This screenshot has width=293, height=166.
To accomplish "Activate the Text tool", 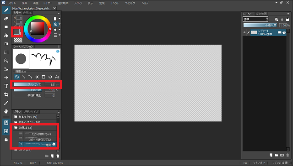I will (x=6, y=86).
